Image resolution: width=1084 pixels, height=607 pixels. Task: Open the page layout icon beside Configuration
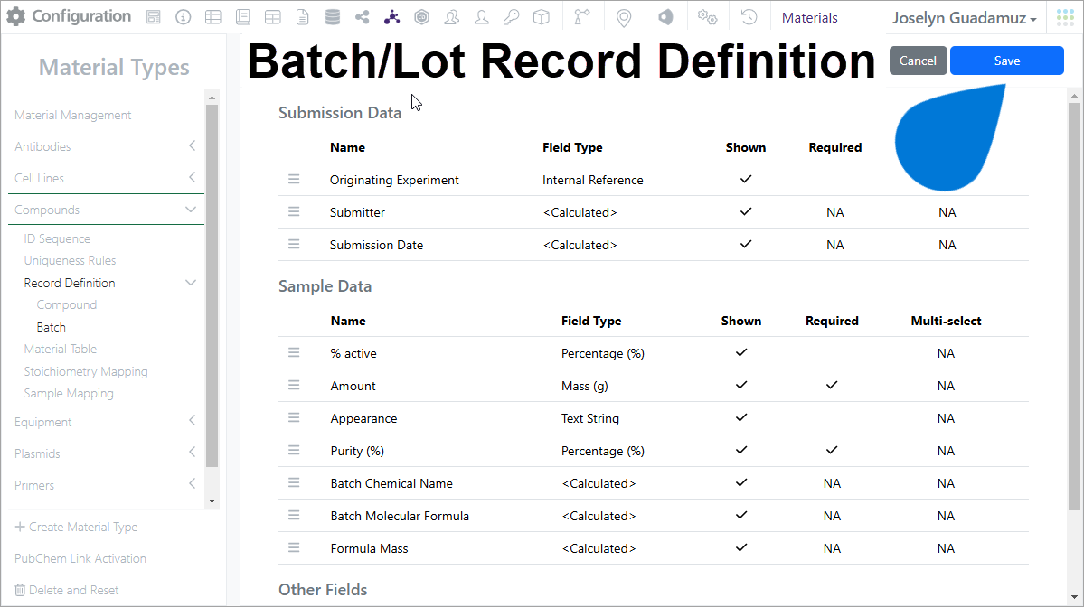154,18
